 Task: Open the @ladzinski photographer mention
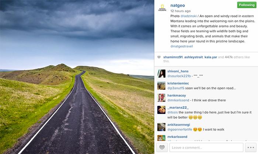[x=188, y=16]
